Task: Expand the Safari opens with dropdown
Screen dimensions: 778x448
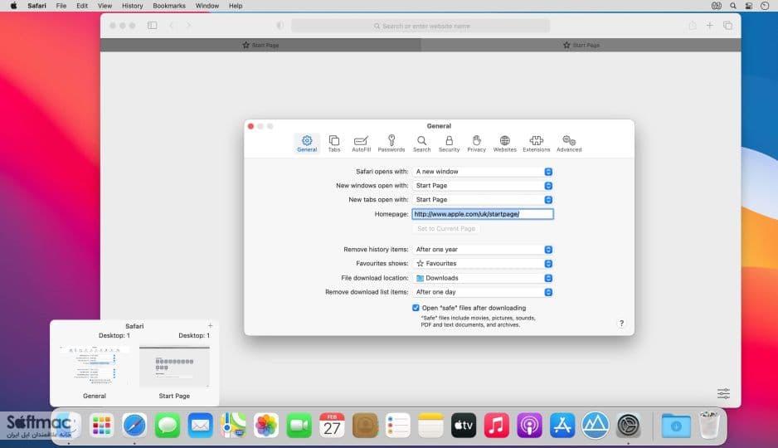Action: 483,172
